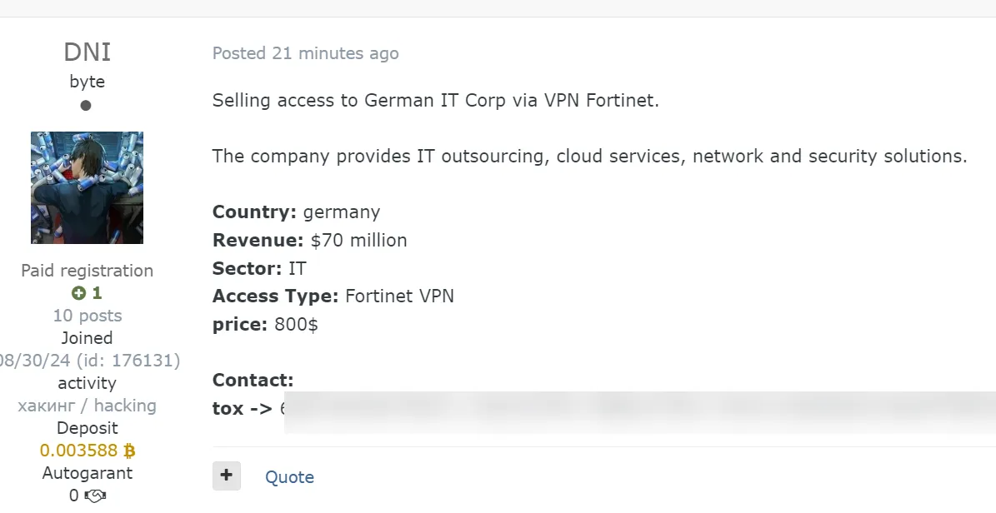Click the Selling access headline sentence
Viewport: 996px width, 513px height.
[435, 101]
